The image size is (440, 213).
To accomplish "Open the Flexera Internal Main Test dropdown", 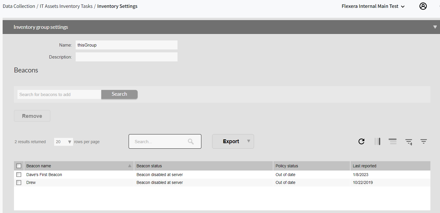I will 373,6.
